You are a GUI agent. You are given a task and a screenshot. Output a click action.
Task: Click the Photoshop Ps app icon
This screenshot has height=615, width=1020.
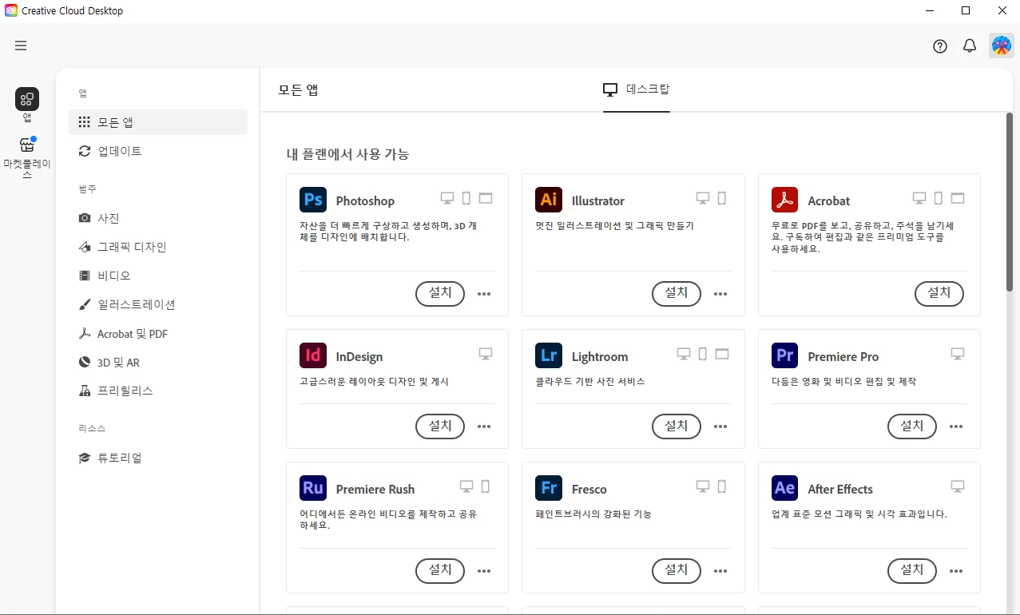[x=313, y=200]
